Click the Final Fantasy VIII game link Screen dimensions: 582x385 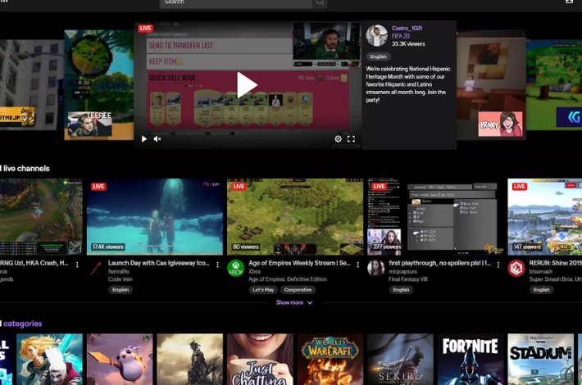(x=408, y=279)
